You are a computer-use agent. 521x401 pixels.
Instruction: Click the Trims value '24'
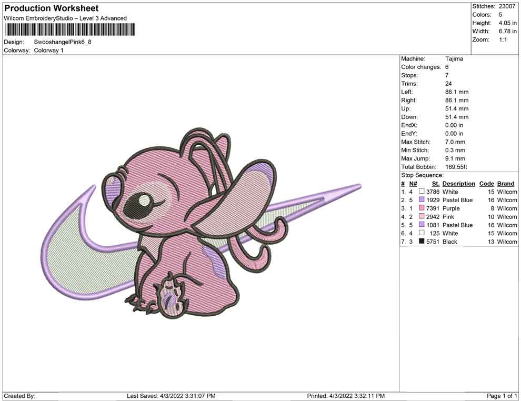(448, 83)
